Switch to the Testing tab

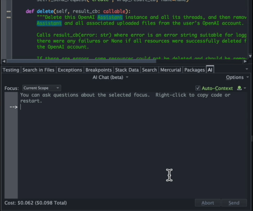point(11,70)
